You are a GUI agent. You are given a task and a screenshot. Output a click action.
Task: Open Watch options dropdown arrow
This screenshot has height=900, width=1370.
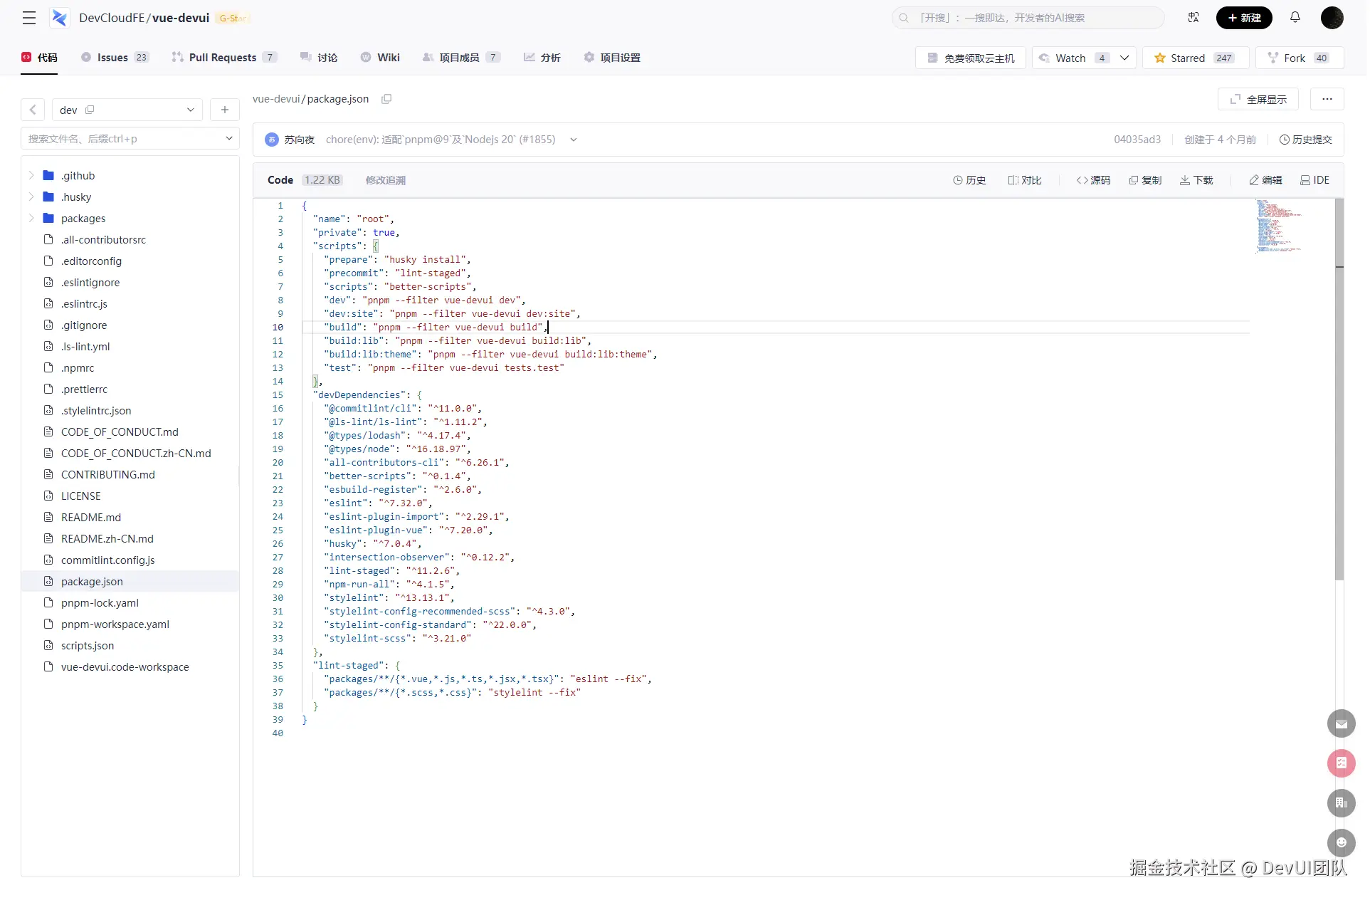point(1124,58)
